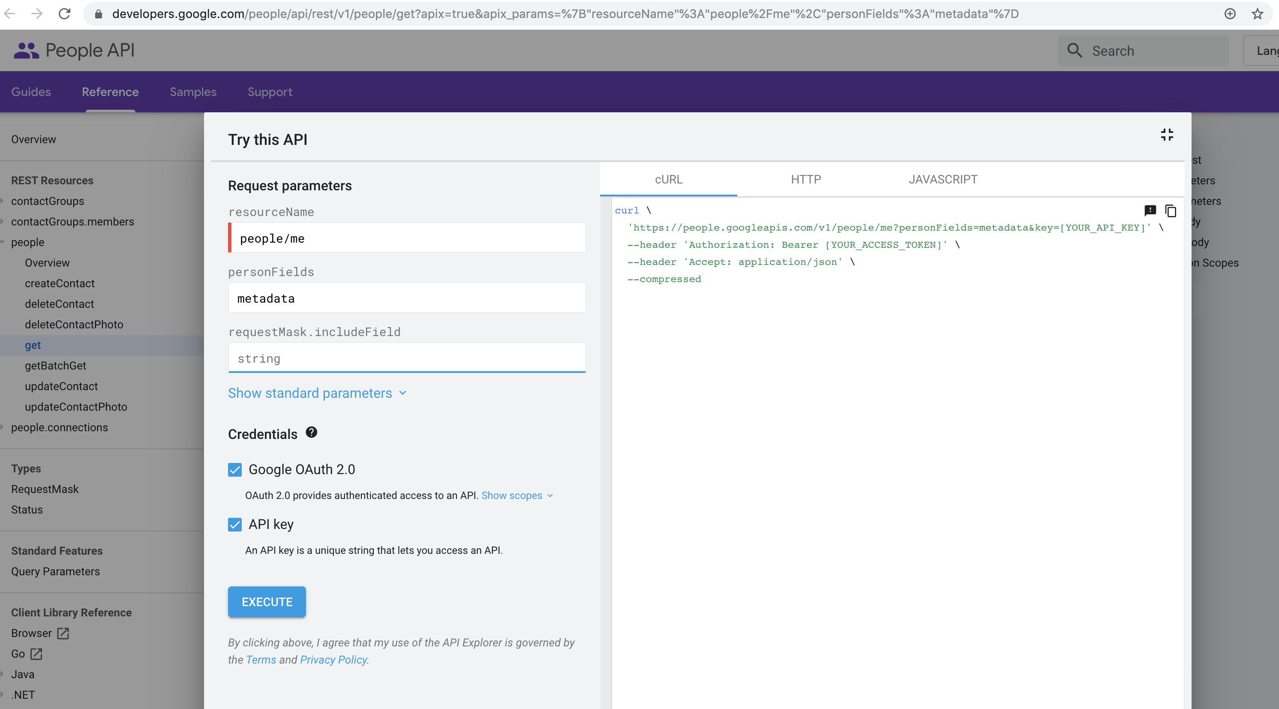Reload the page with browser refresh icon
Viewport: 1279px width, 709px height.
tap(65, 14)
